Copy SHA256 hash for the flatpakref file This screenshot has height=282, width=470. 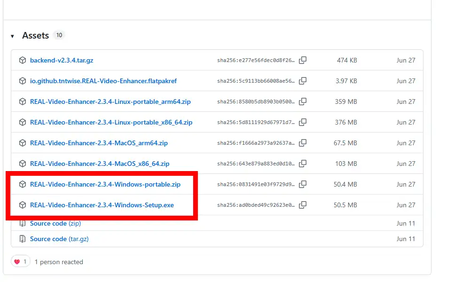[x=303, y=81]
